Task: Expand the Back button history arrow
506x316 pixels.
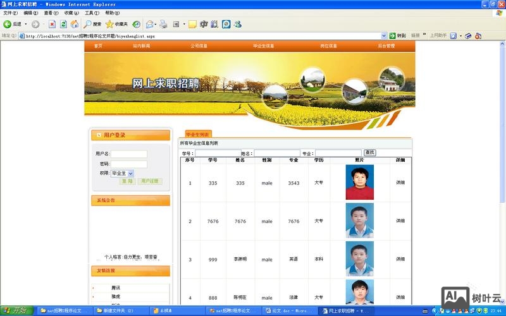Action: pyautogui.click(x=25, y=24)
